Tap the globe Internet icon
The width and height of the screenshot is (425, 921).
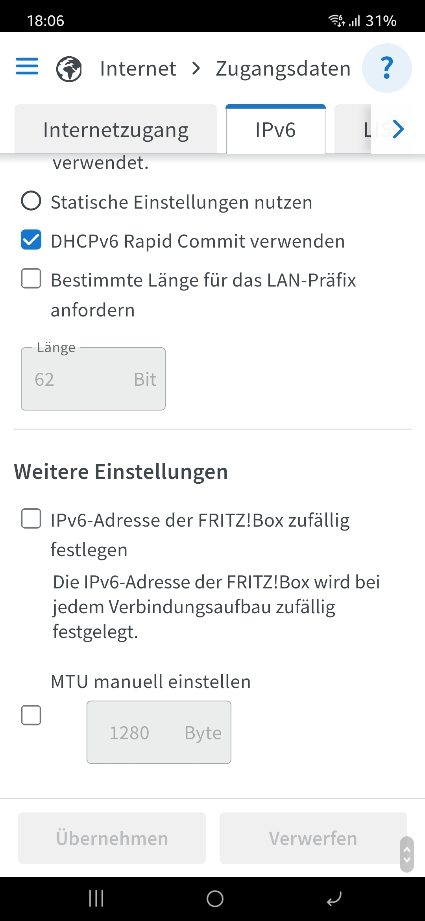69,69
